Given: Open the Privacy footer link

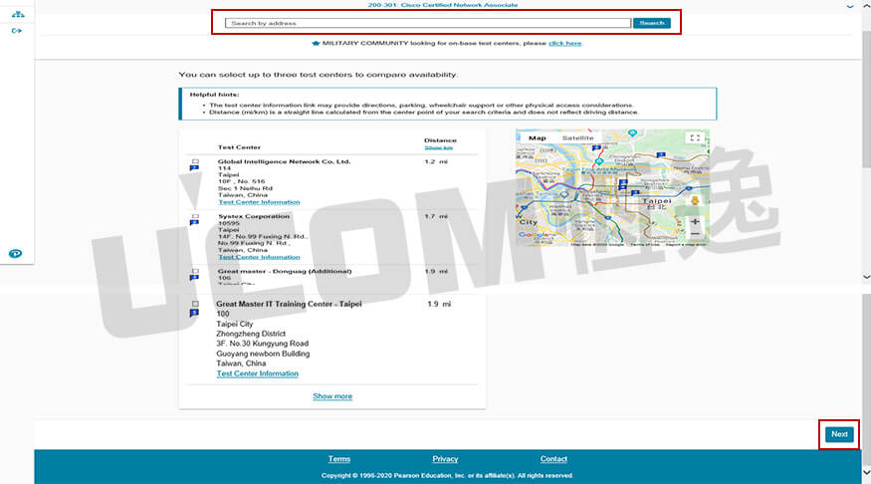Looking at the screenshot, I should (x=445, y=459).
